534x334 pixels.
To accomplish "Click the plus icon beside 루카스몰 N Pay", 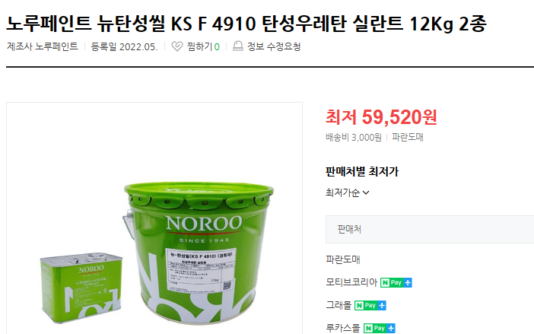I will click(391, 328).
